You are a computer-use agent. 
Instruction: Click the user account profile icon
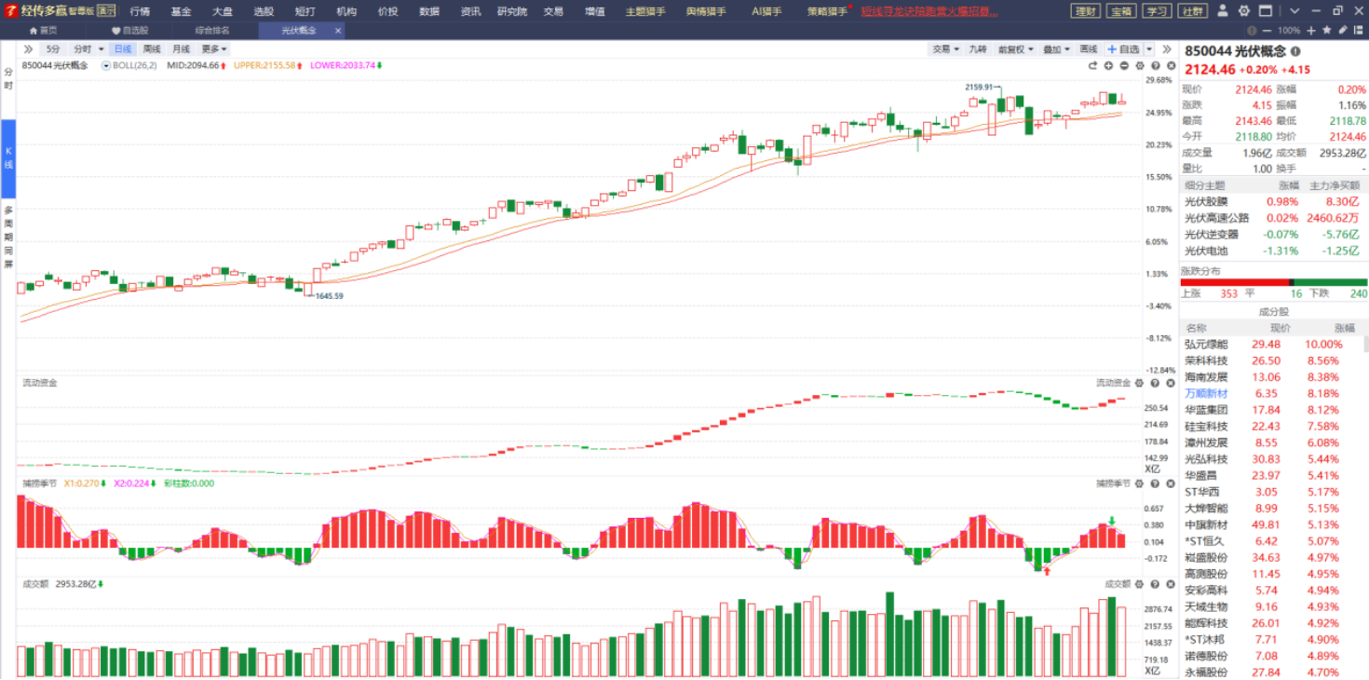pos(1222,11)
